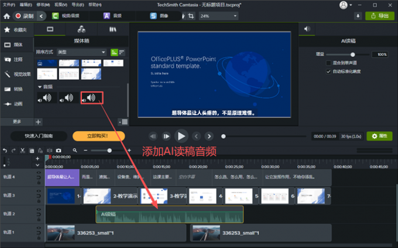Start recording with the 录制 button
Image resolution: width=398 pixels, height=248 pixels.
pyautogui.click(x=25, y=16)
